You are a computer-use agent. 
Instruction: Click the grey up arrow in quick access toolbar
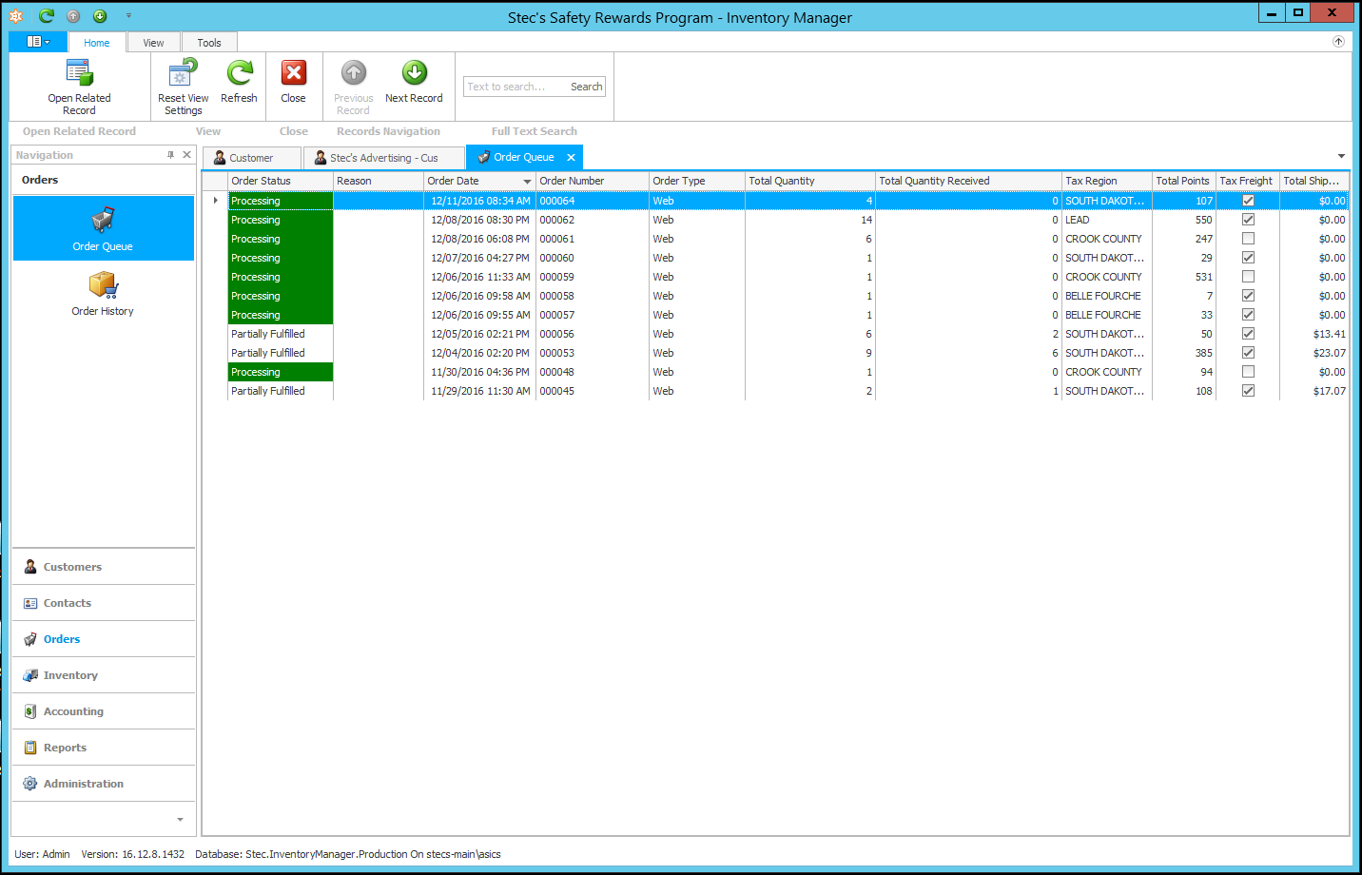[x=73, y=15]
